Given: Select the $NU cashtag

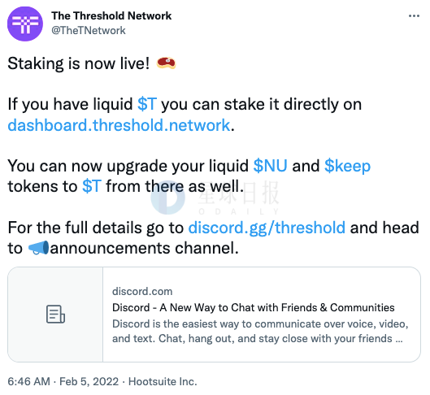Looking at the screenshot, I should coord(270,166).
